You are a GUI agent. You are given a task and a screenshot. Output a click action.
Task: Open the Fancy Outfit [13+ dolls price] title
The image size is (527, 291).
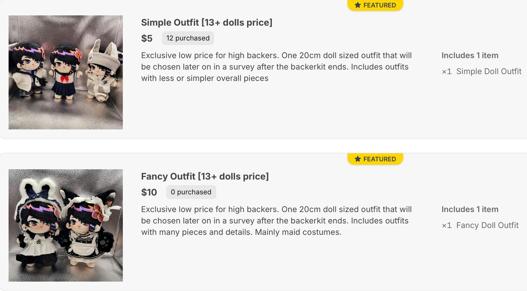[x=205, y=176]
